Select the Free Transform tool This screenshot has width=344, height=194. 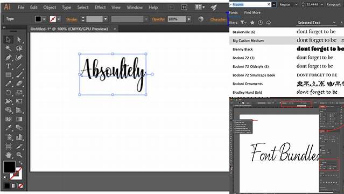tap(19, 101)
